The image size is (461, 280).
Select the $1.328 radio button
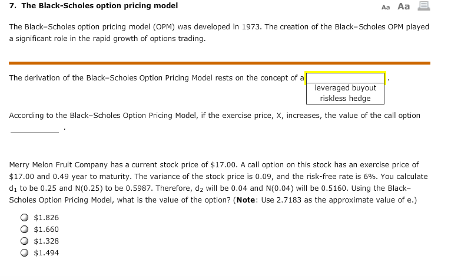tap(24, 241)
